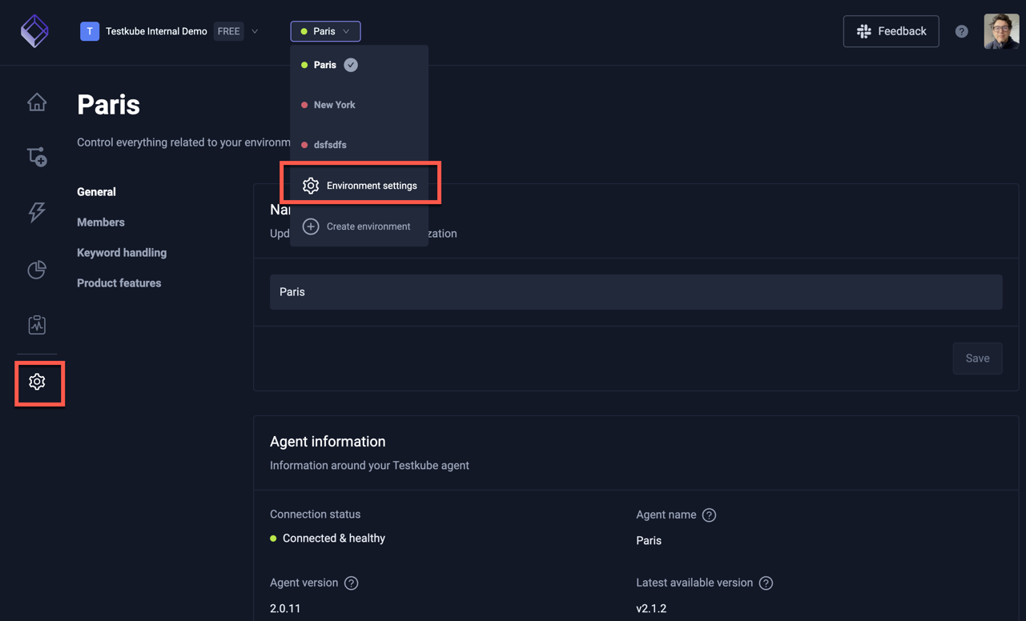Click the Paris page heading
1026x621 pixels.
(108, 105)
